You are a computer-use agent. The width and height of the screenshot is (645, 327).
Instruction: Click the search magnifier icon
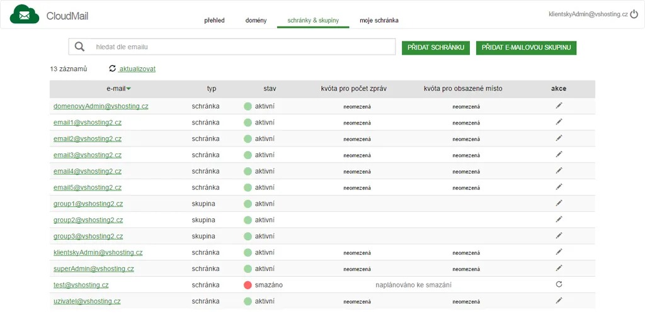click(79, 47)
